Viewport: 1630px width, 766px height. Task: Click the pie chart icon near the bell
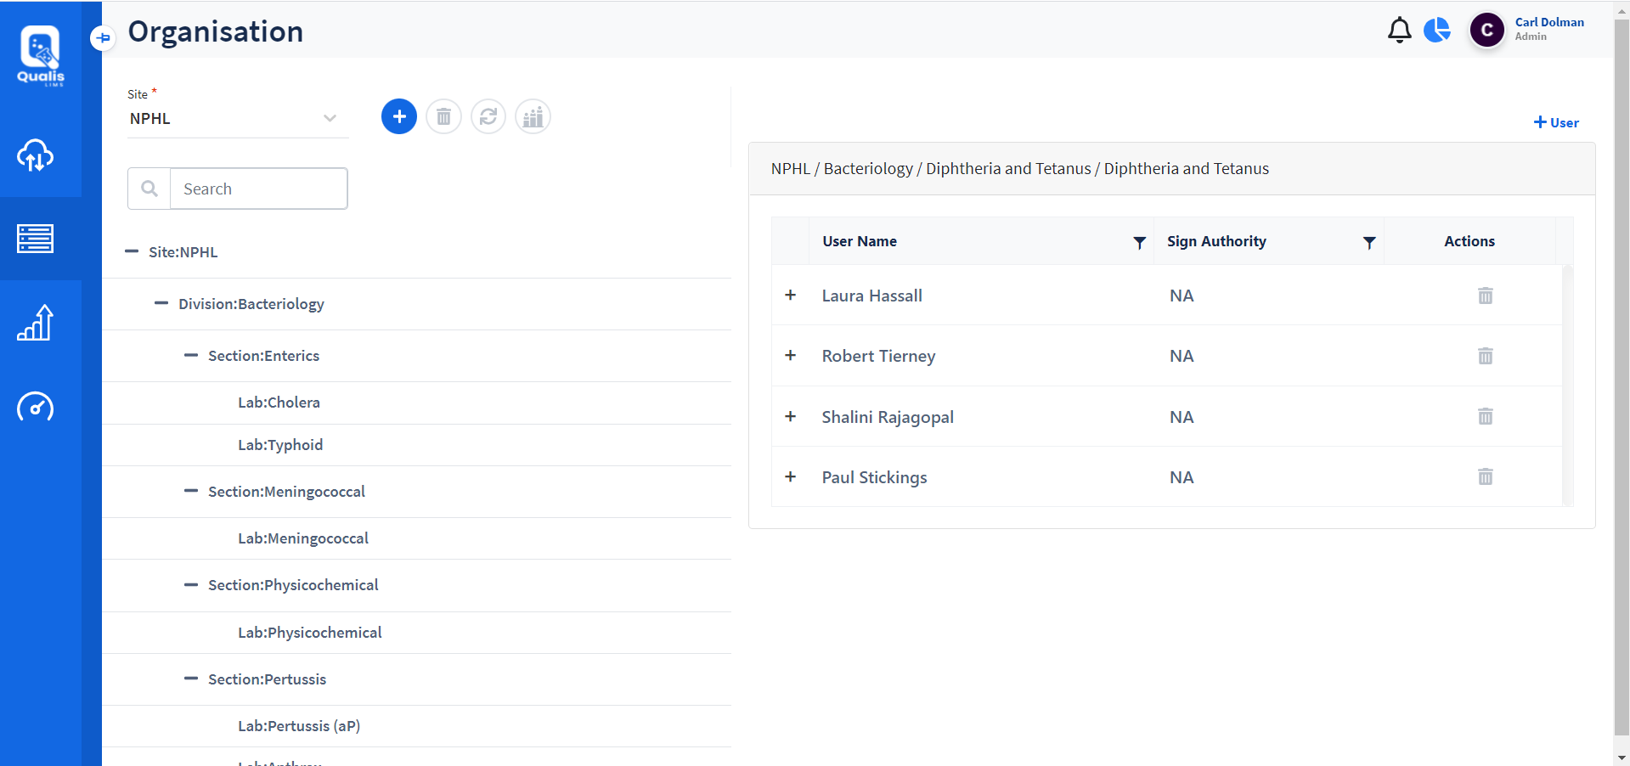1436,30
